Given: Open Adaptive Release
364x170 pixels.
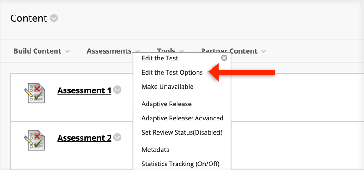Looking at the screenshot, I should [x=167, y=104].
